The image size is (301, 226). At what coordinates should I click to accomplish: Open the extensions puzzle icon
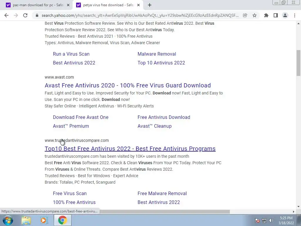[266, 15]
